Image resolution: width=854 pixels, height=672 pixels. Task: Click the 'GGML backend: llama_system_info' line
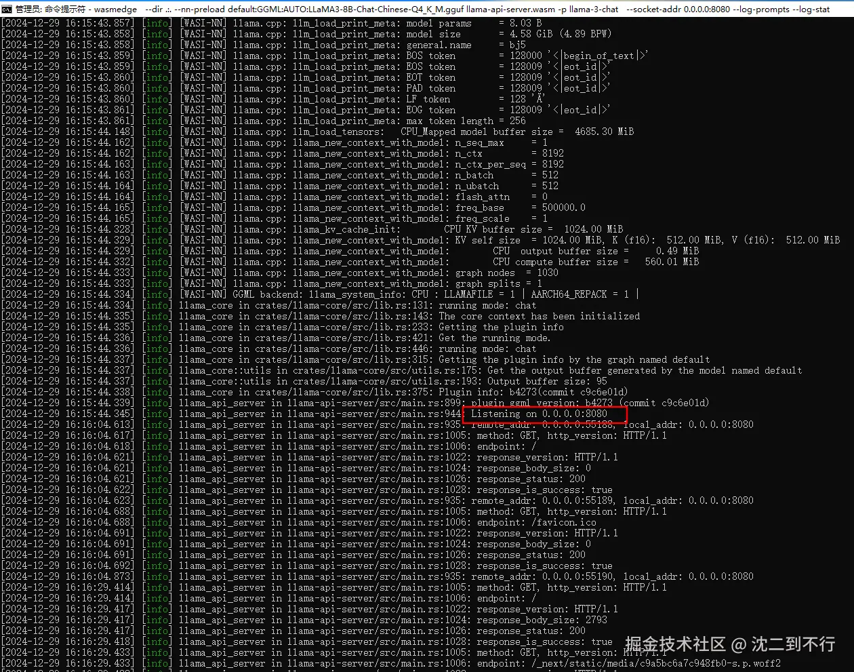point(321,294)
